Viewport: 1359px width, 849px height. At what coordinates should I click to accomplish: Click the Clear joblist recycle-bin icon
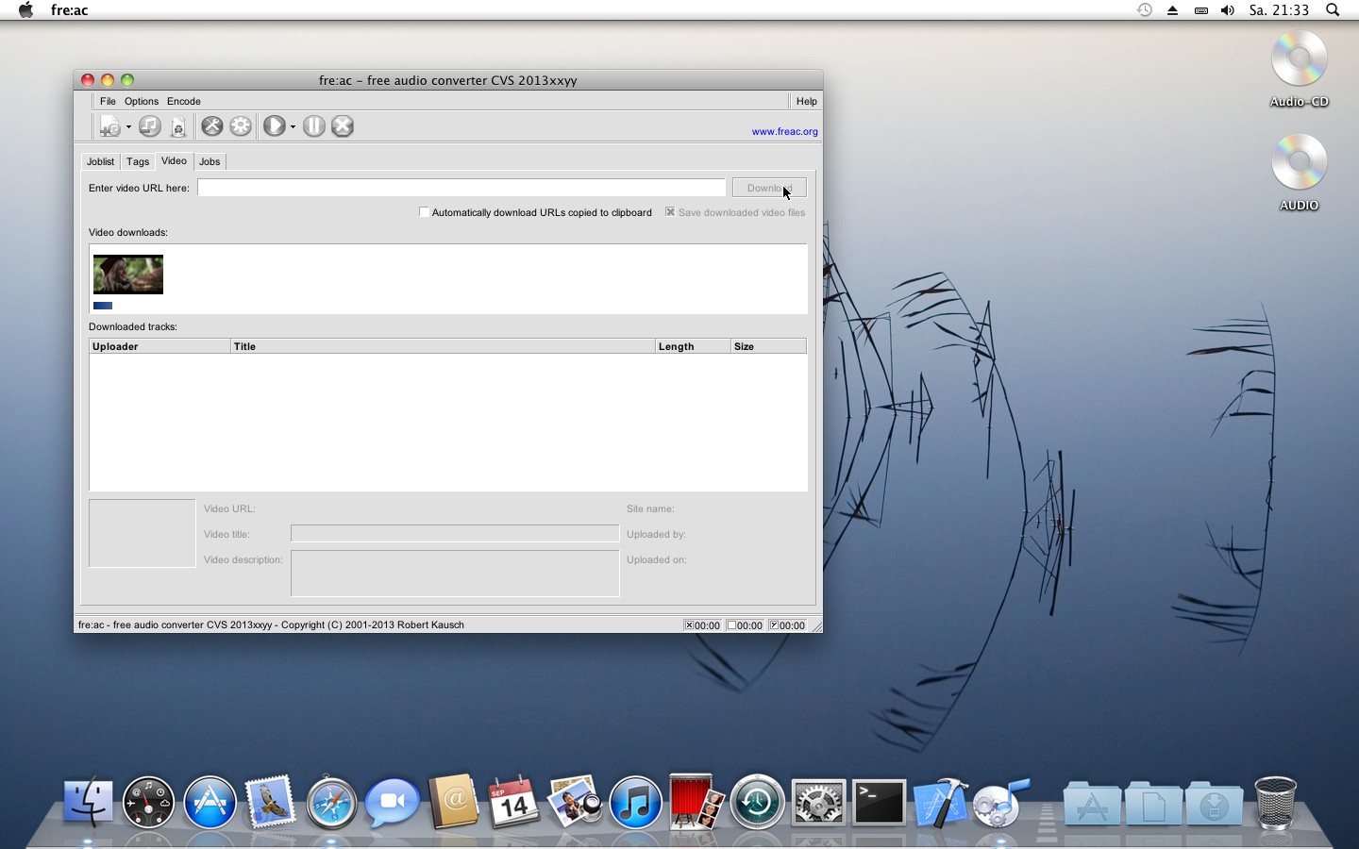pos(178,126)
